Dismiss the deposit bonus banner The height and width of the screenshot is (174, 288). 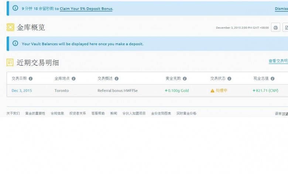tap(281, 9)
